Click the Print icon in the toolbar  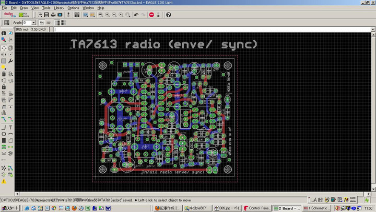[53, 15]
